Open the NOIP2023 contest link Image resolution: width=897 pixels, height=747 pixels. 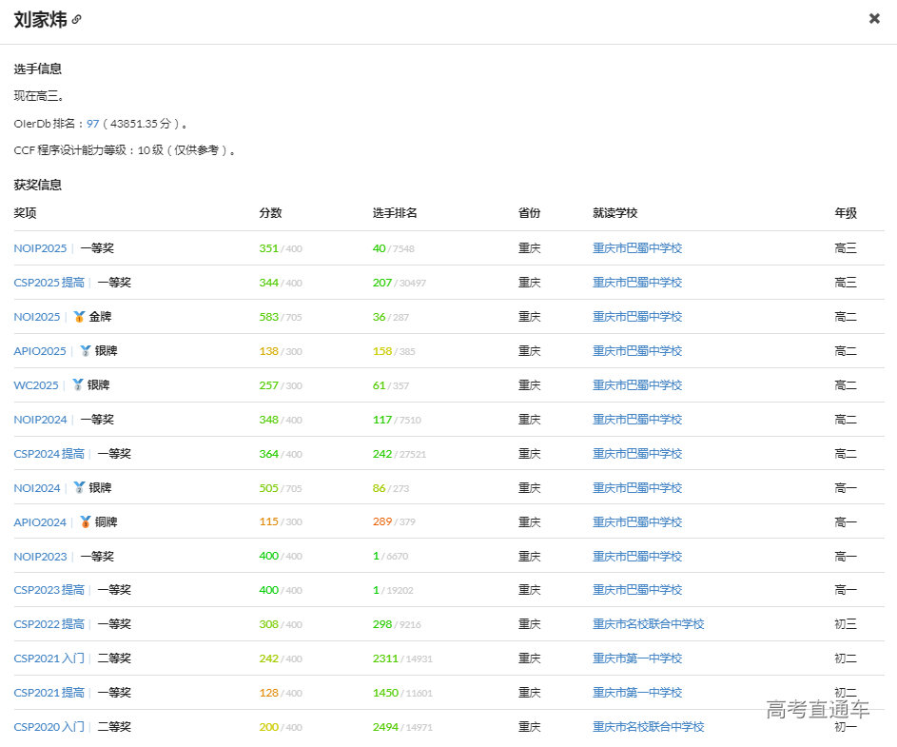[40, 556]
